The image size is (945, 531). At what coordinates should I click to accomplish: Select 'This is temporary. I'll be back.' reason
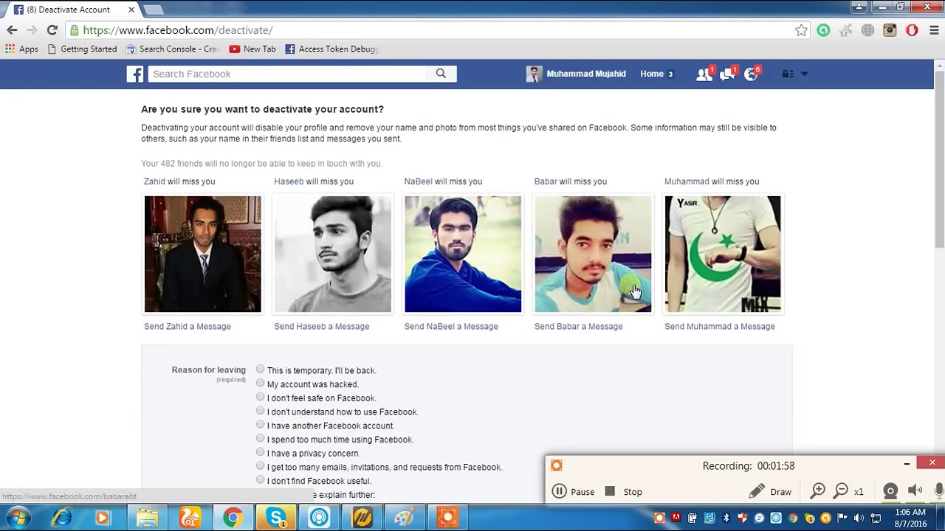(x=260, y=369)
